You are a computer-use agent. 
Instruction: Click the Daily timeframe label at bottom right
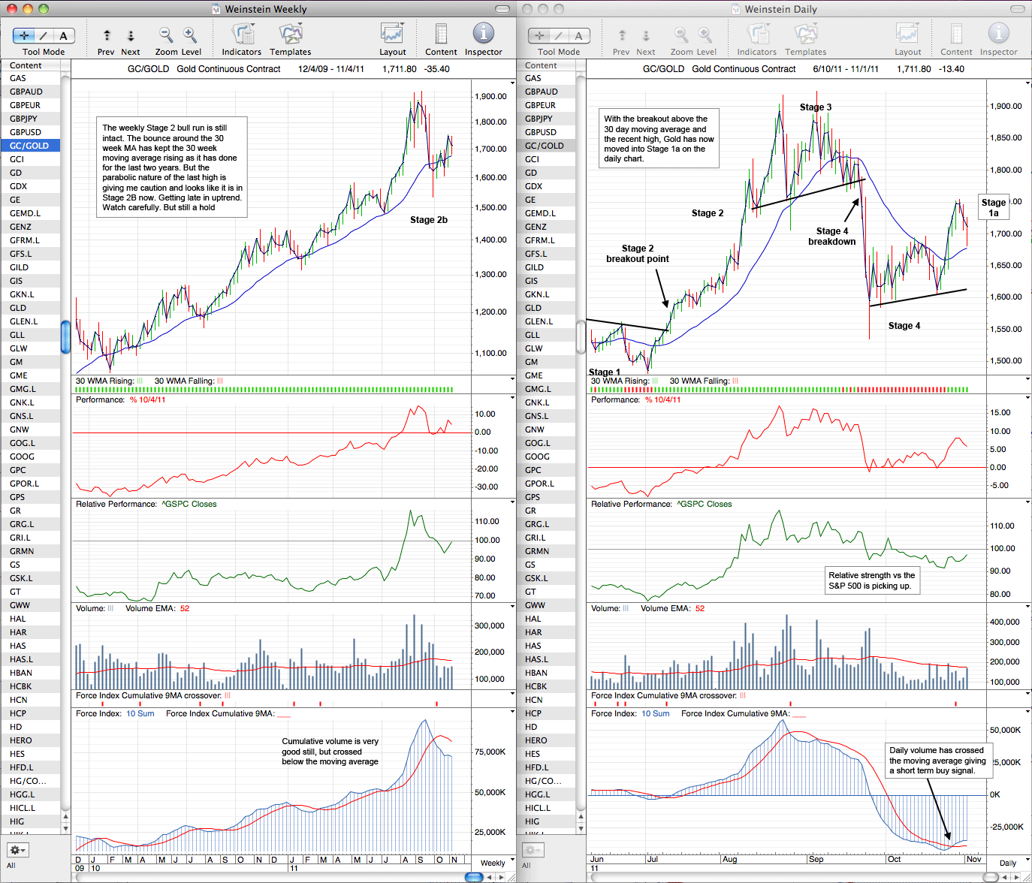pyautogui.click(x=1008, y=863)
